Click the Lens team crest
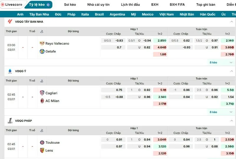Image resolution: width=236 pixels, height=159 pixels. (x=42, y=150)
